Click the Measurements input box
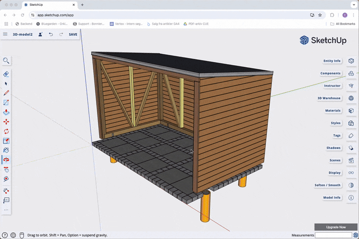 pyautogui.click(x=333, y=235)
